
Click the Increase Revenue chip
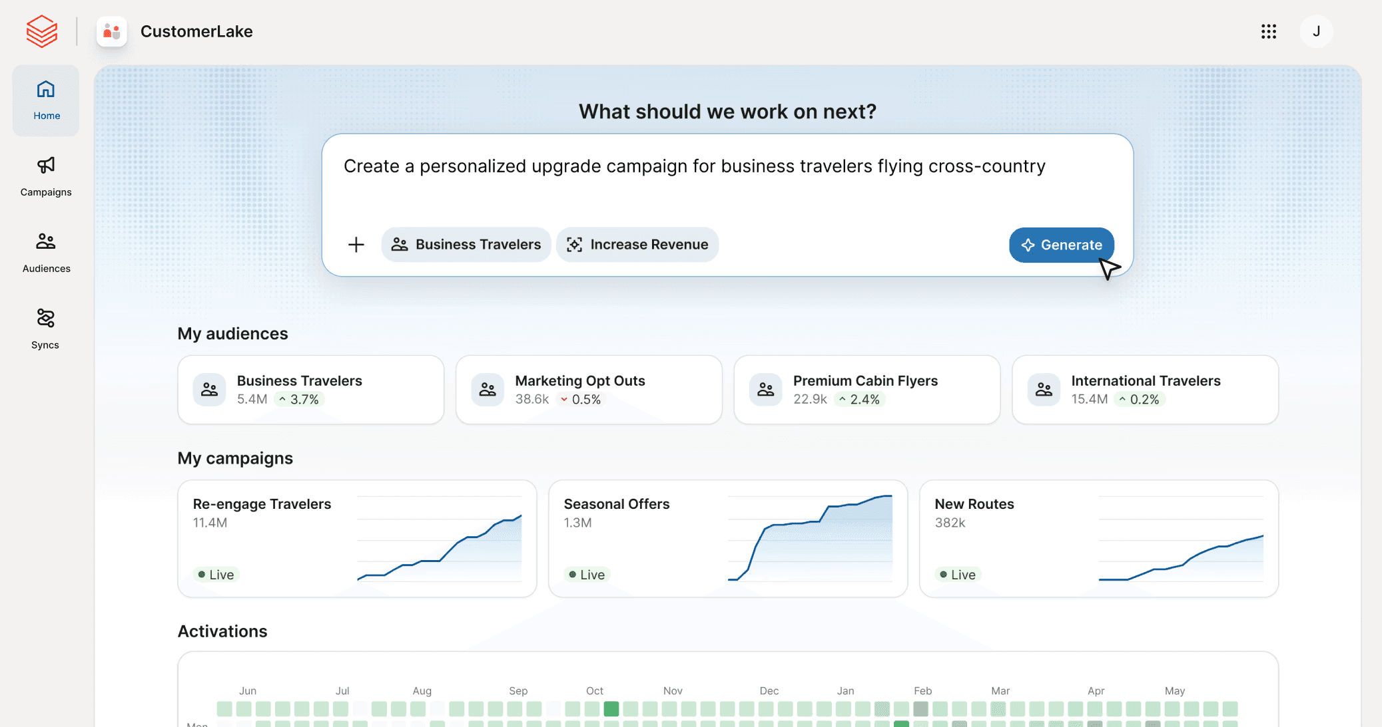[x=637, y=245]
